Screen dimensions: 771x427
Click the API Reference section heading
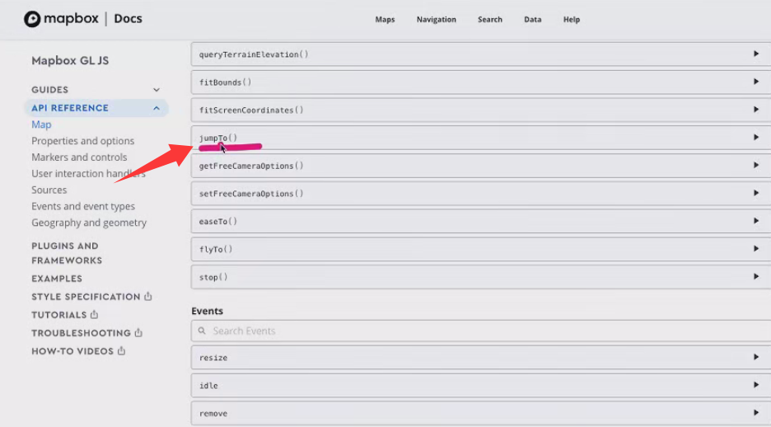[70, 108]
